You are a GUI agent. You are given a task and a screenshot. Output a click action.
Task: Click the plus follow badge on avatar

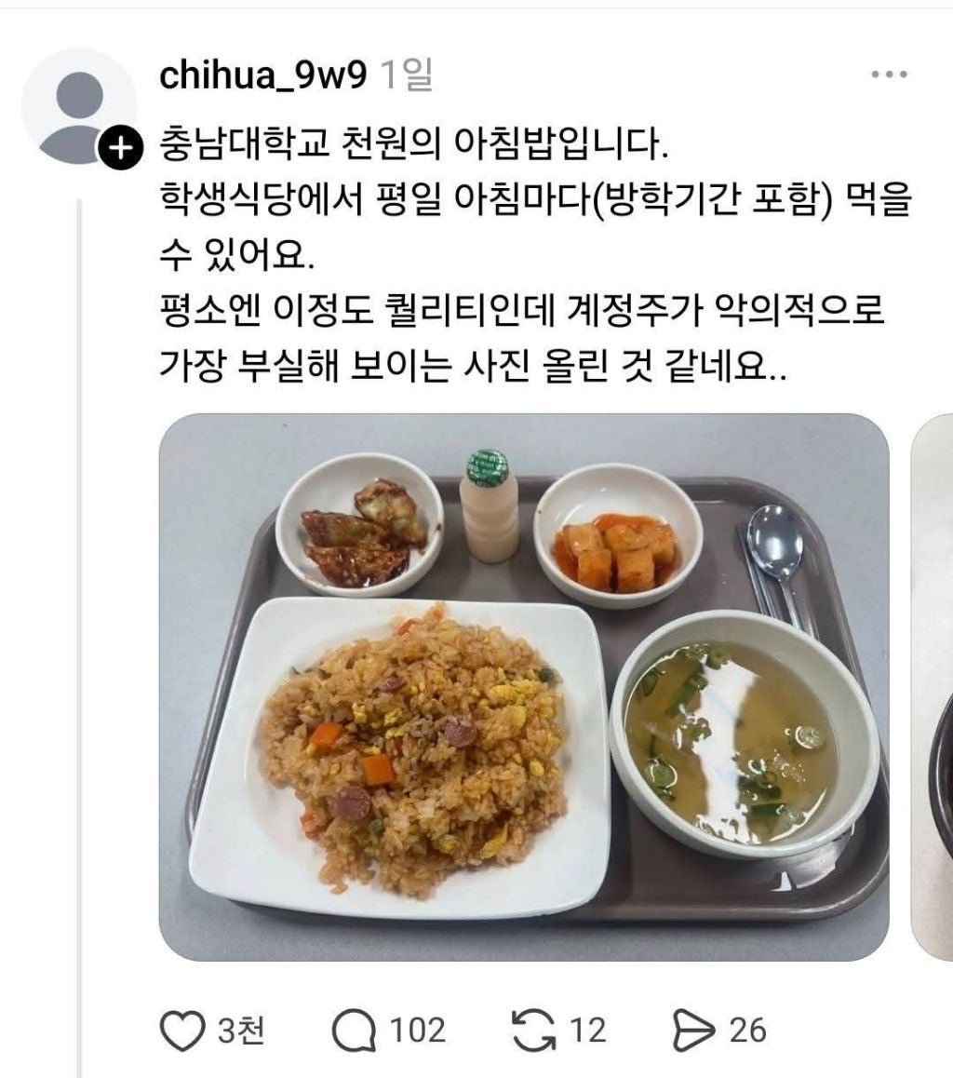(x=121, y=147)
